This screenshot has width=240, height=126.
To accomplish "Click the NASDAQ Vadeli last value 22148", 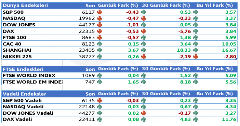I will point(87,107).
